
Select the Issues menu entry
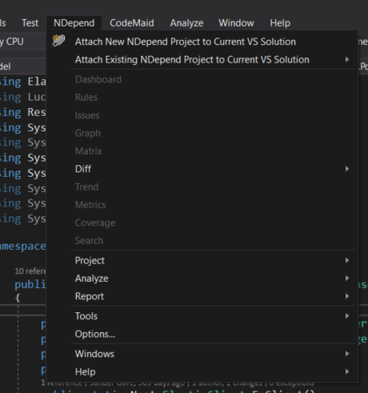click(202, 115)
